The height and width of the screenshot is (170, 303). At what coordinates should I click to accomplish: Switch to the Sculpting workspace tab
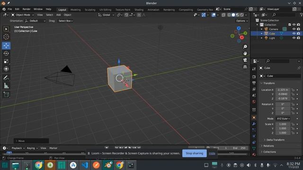90,9
